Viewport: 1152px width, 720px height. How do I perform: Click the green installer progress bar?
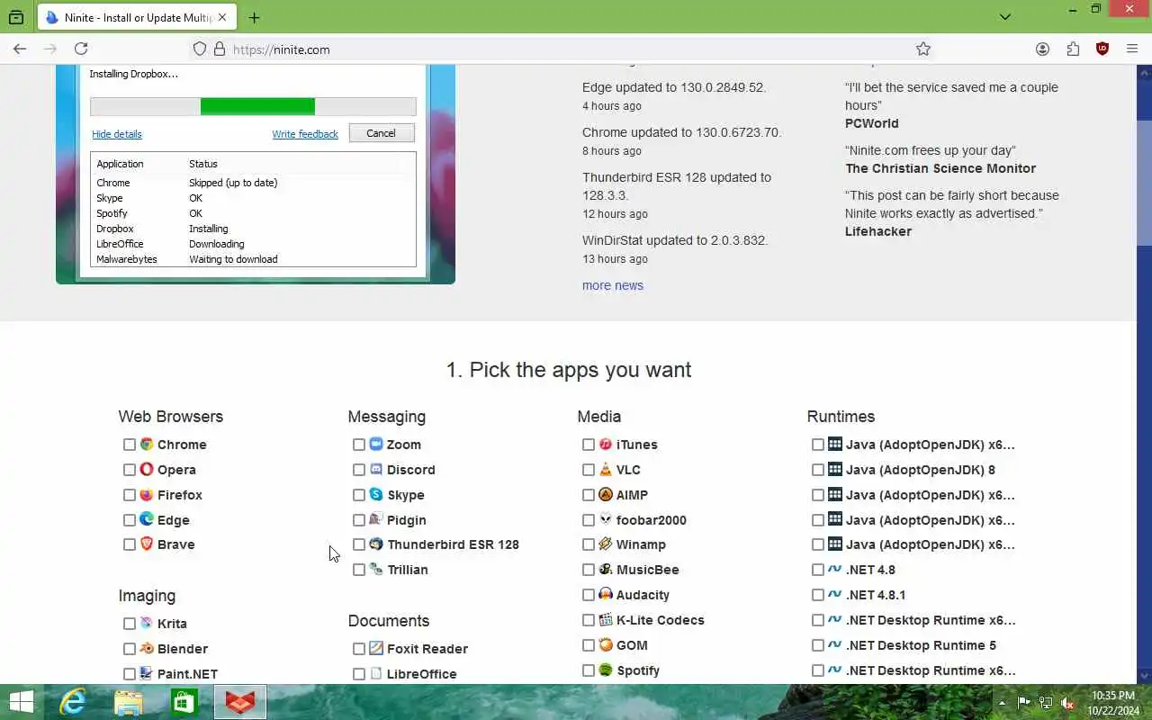(x=257, y=106)
